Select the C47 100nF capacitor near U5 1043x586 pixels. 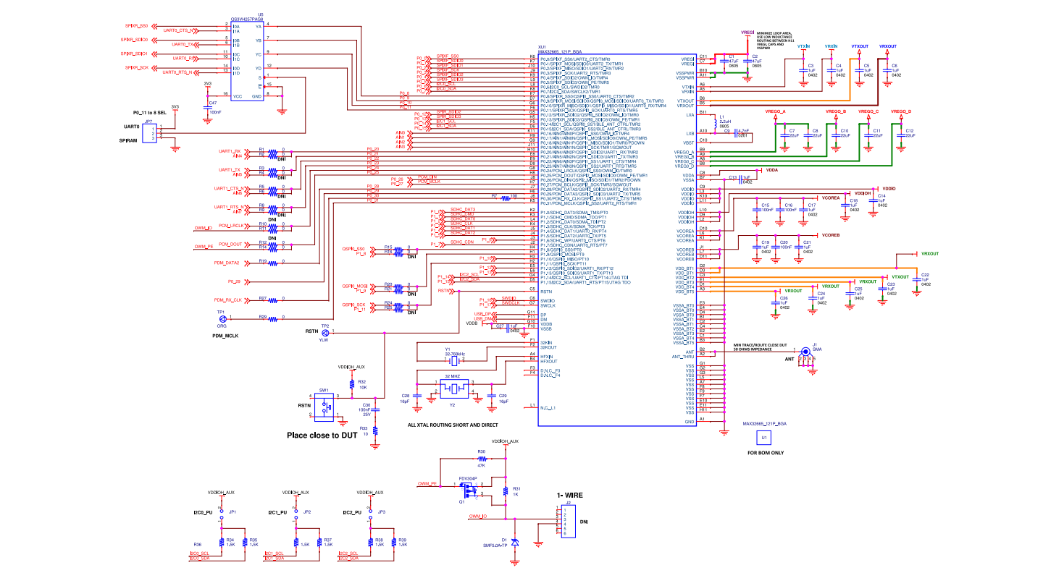tap(208, 106)
